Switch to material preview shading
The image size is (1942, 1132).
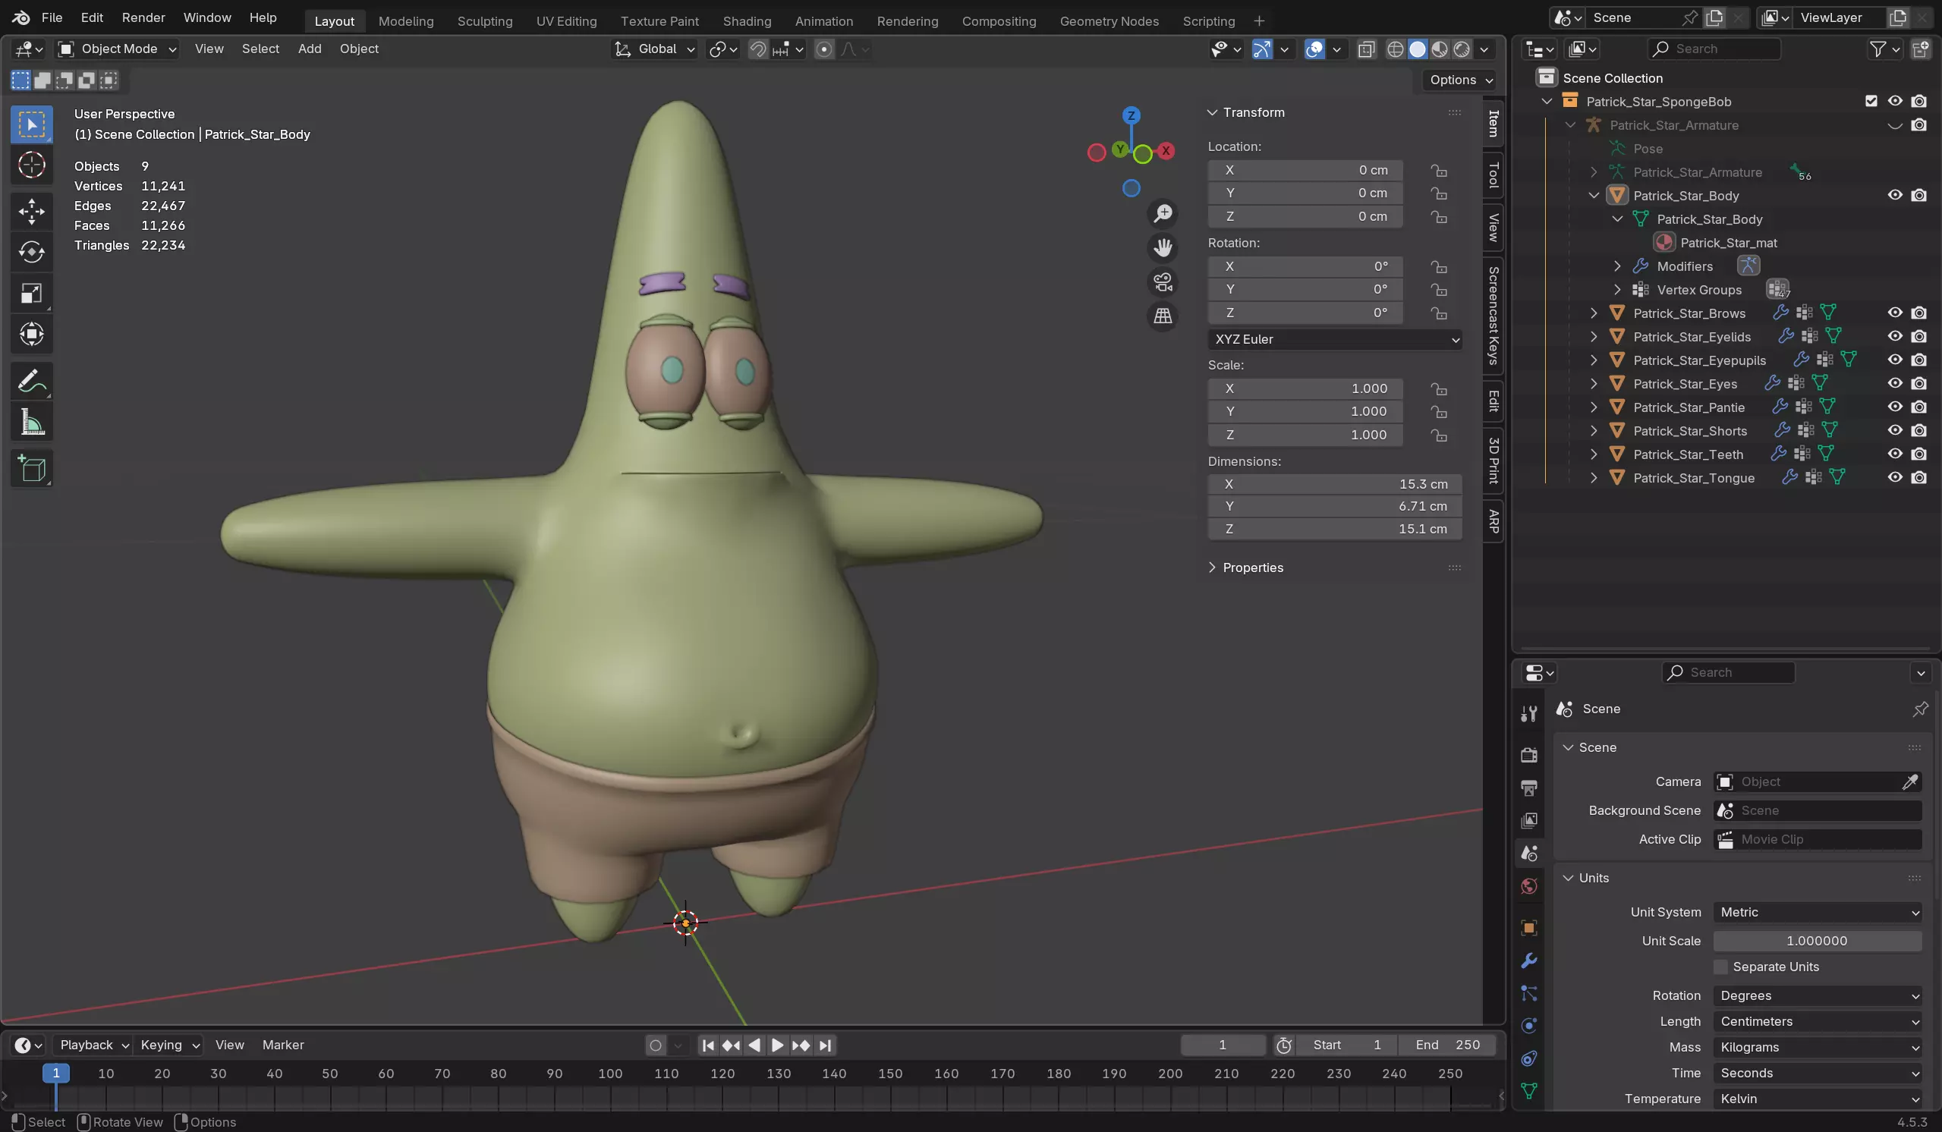pyautogui.click(x=1440, y=49)
